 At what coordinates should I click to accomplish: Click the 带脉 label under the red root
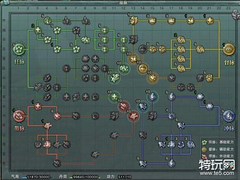click(x=19, y=128)
